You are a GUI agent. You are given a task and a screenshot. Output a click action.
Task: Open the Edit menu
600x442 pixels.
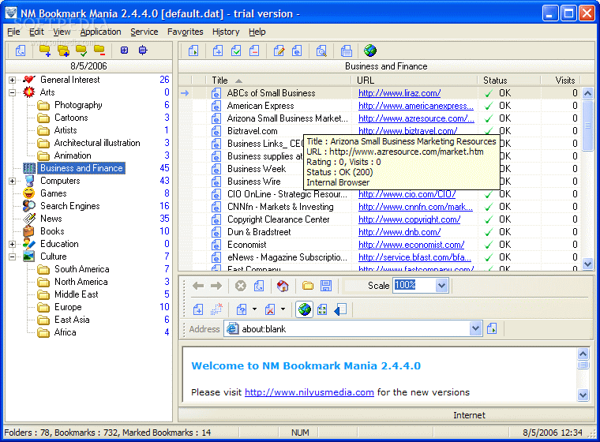tap(37, 32)
